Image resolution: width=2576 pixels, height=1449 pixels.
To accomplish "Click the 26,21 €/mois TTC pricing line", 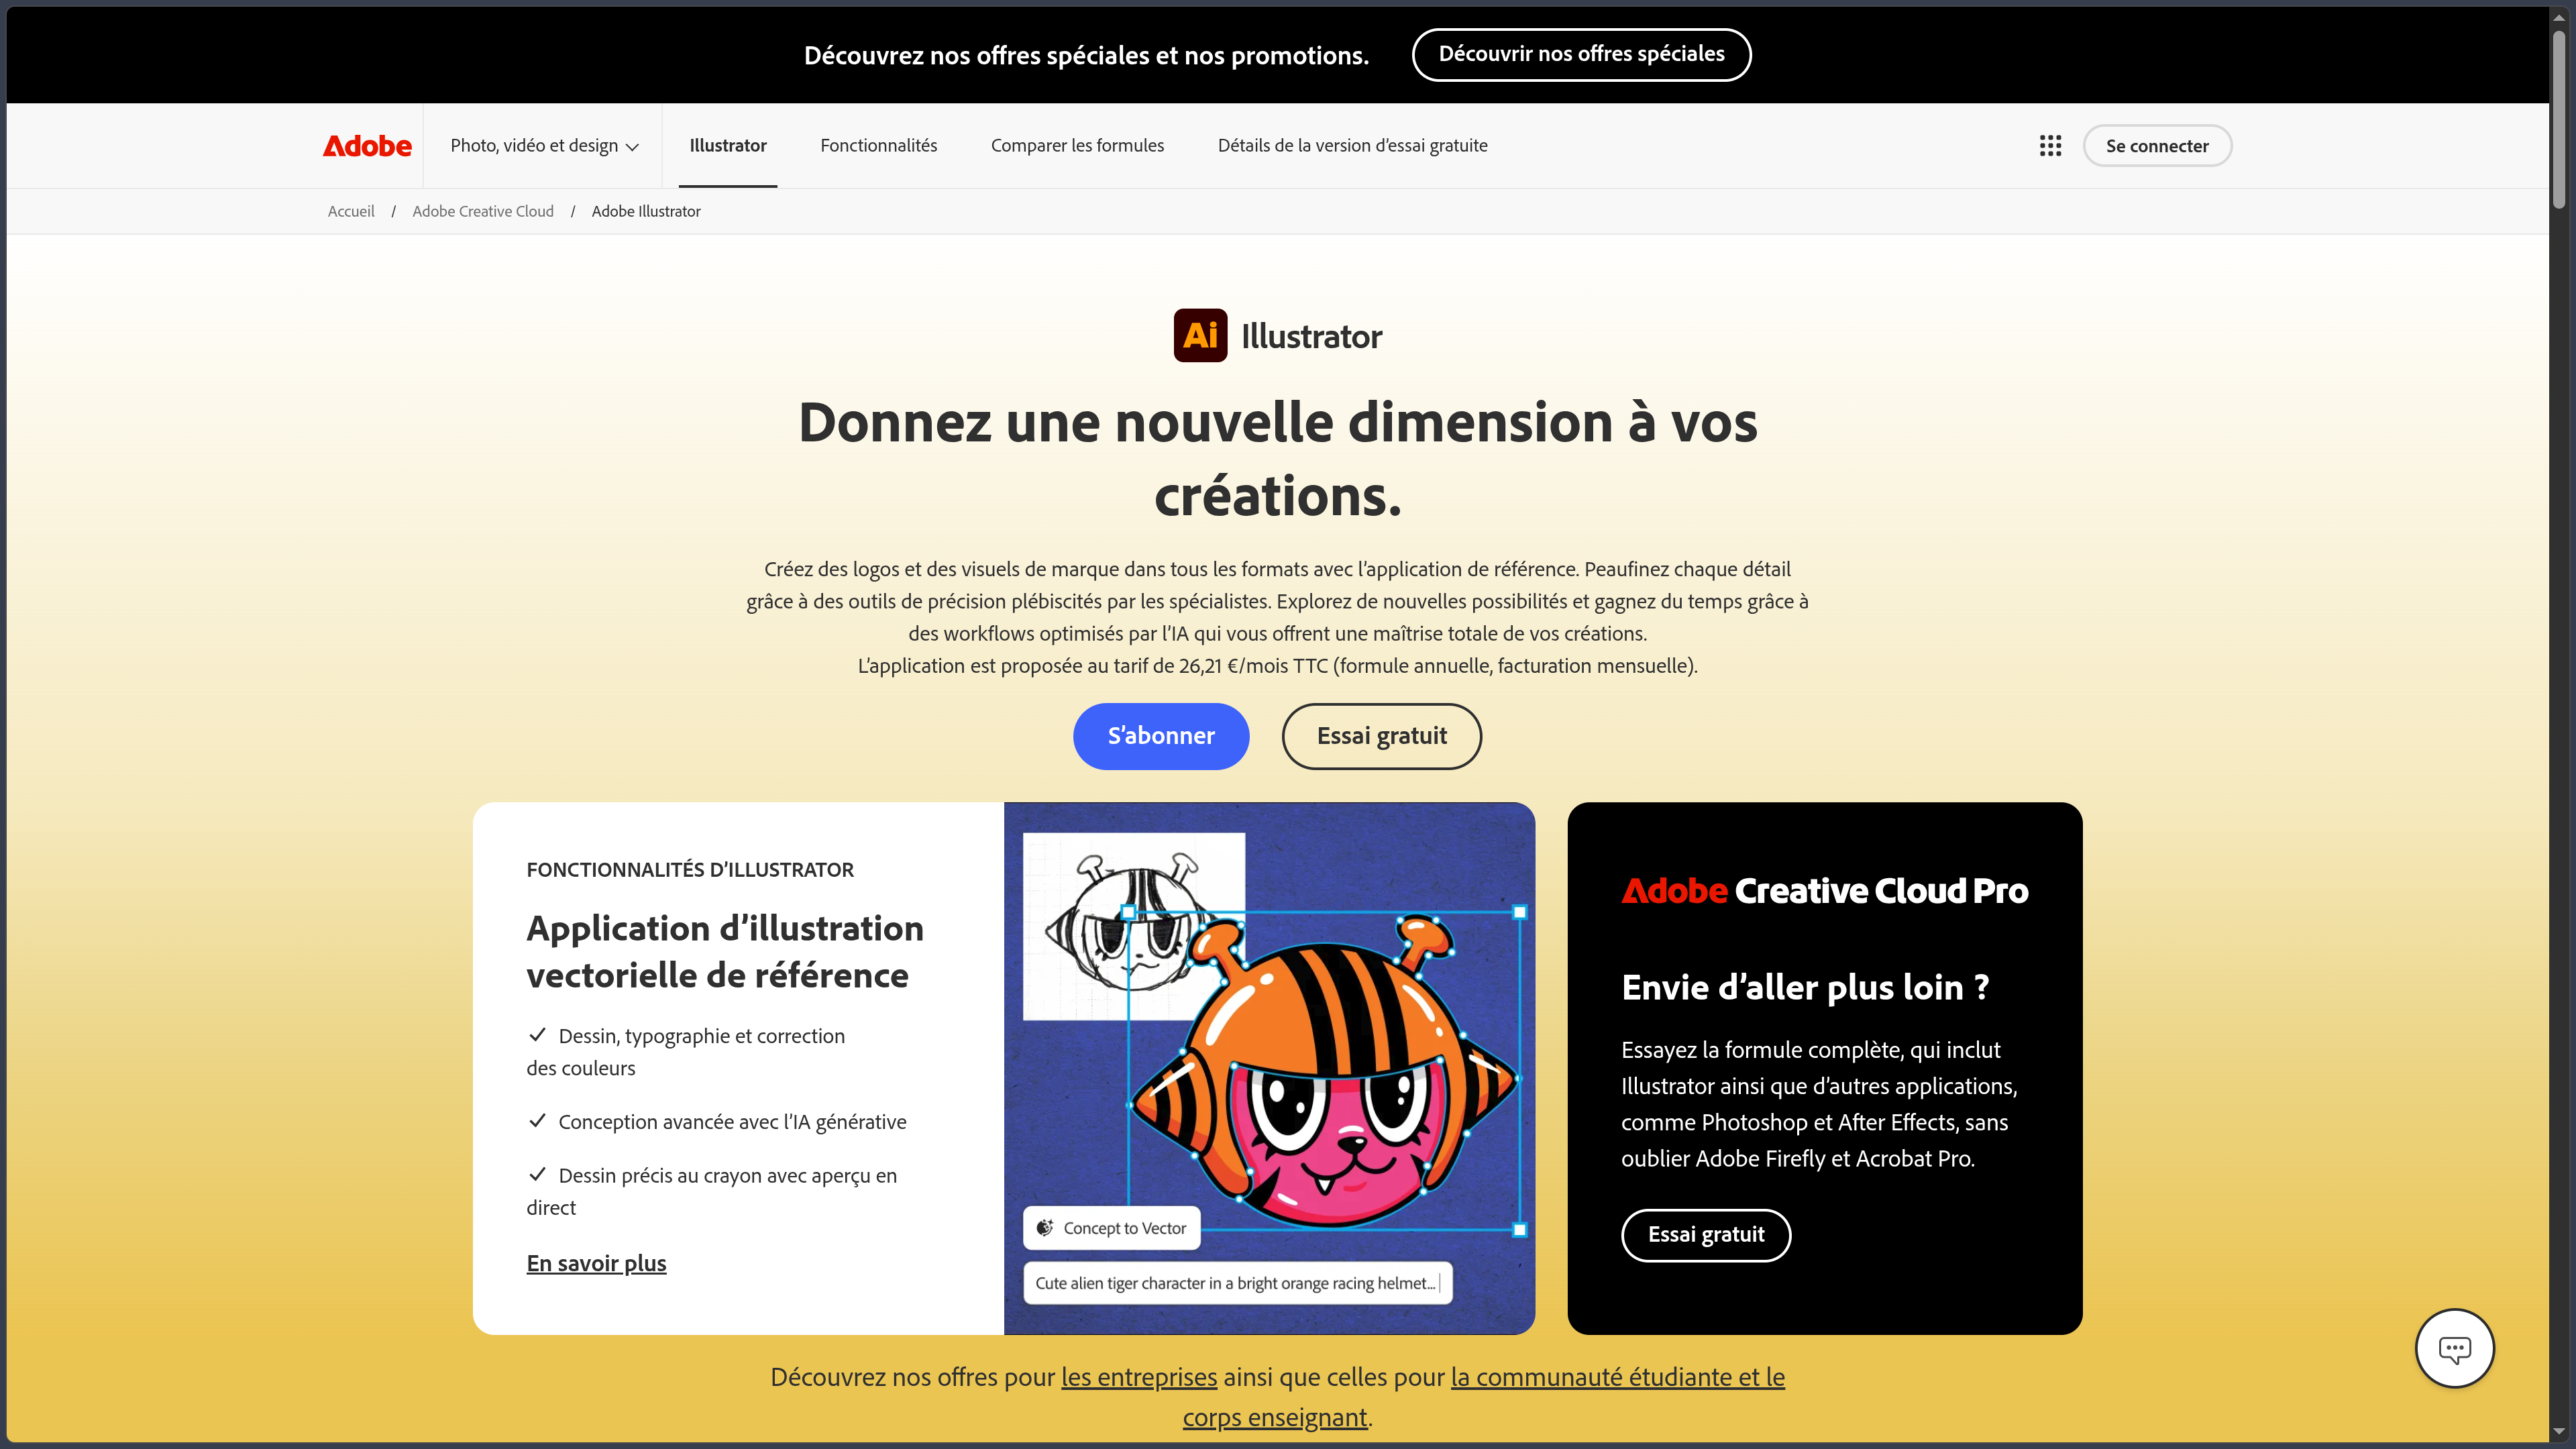I will pos(1277,666).
